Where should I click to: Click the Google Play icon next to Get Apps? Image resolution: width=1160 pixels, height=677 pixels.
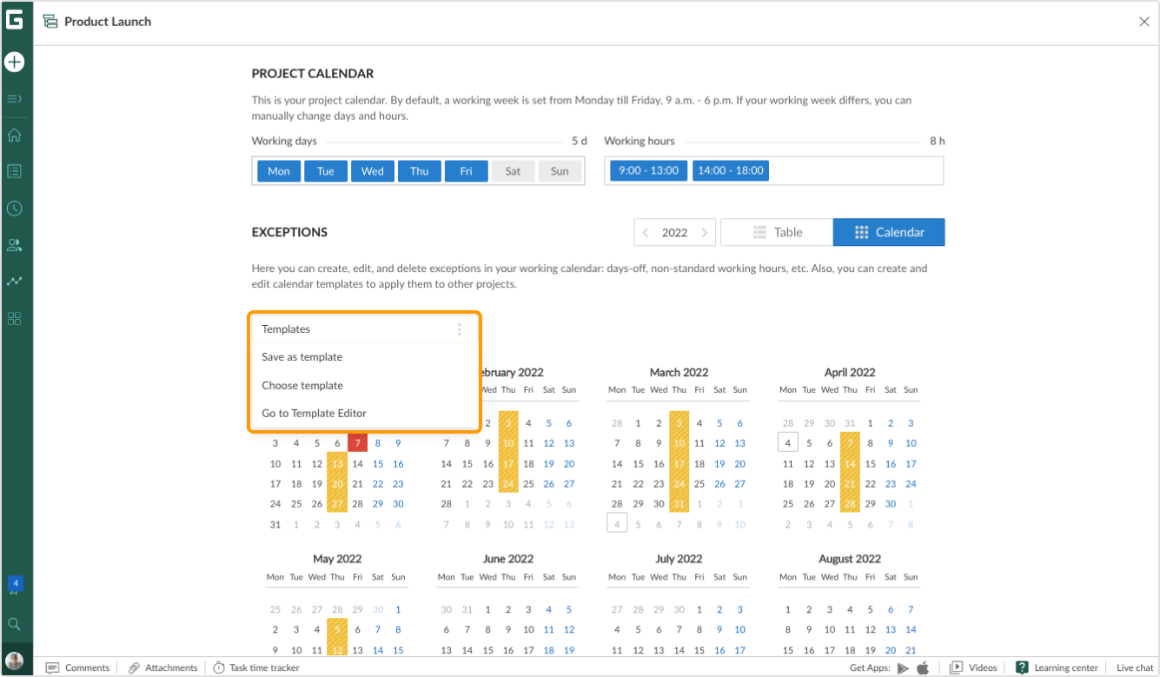(x=904, y=667)
